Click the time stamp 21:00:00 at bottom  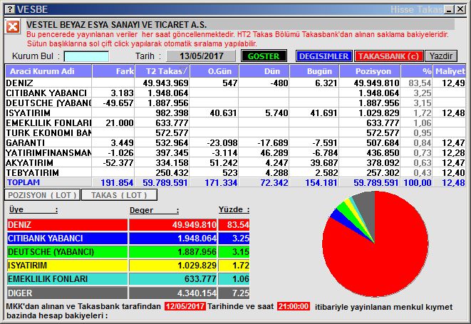click(x=294, y=306)
